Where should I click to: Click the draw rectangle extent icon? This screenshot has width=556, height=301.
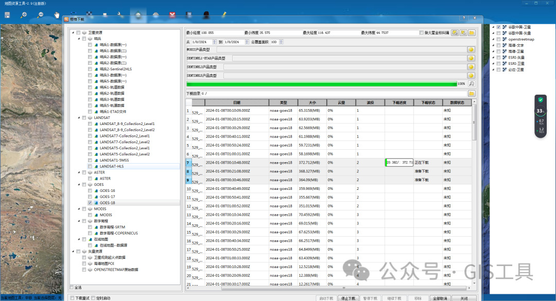pos(455,32)
